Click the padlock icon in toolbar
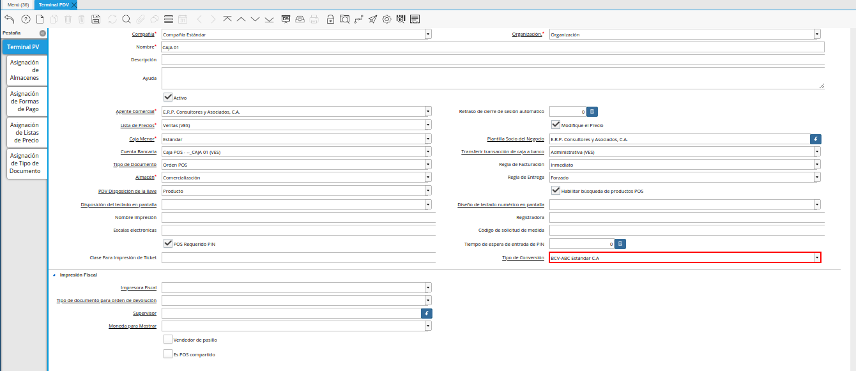Screen dimensions: 856x371 click(330, 19)
